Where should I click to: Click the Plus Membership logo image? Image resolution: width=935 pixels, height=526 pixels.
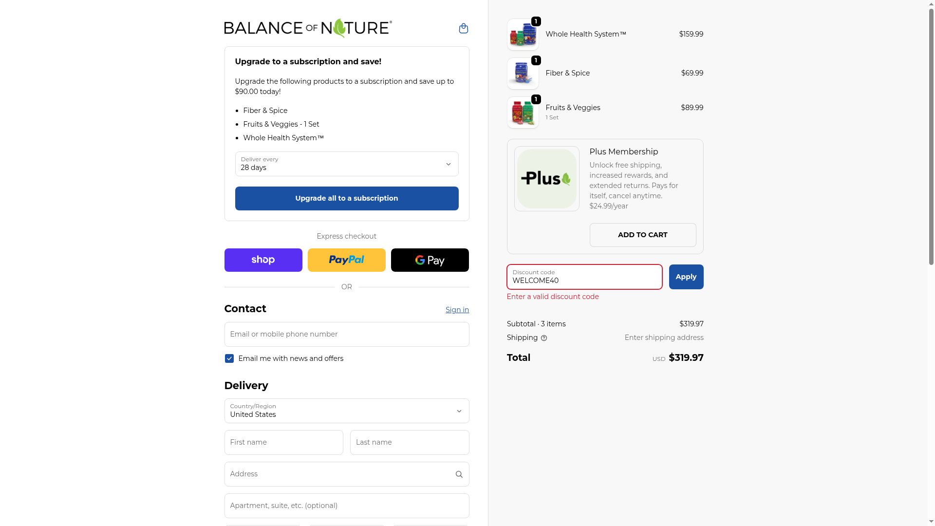tap(546, 179)
